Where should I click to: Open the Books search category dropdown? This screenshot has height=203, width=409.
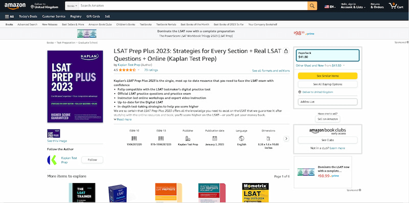coord(72,6)
